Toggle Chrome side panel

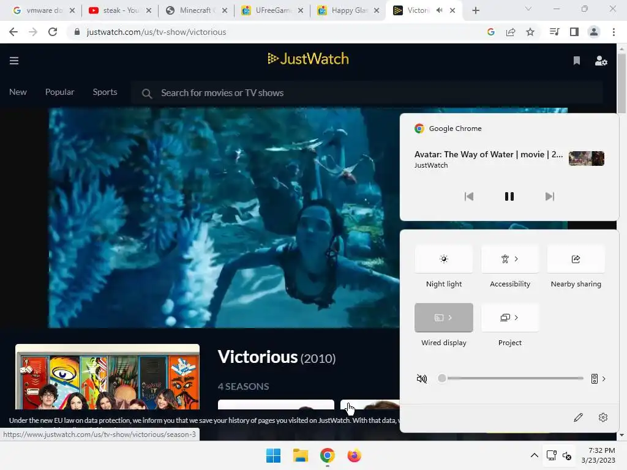(x=574, y=32)
